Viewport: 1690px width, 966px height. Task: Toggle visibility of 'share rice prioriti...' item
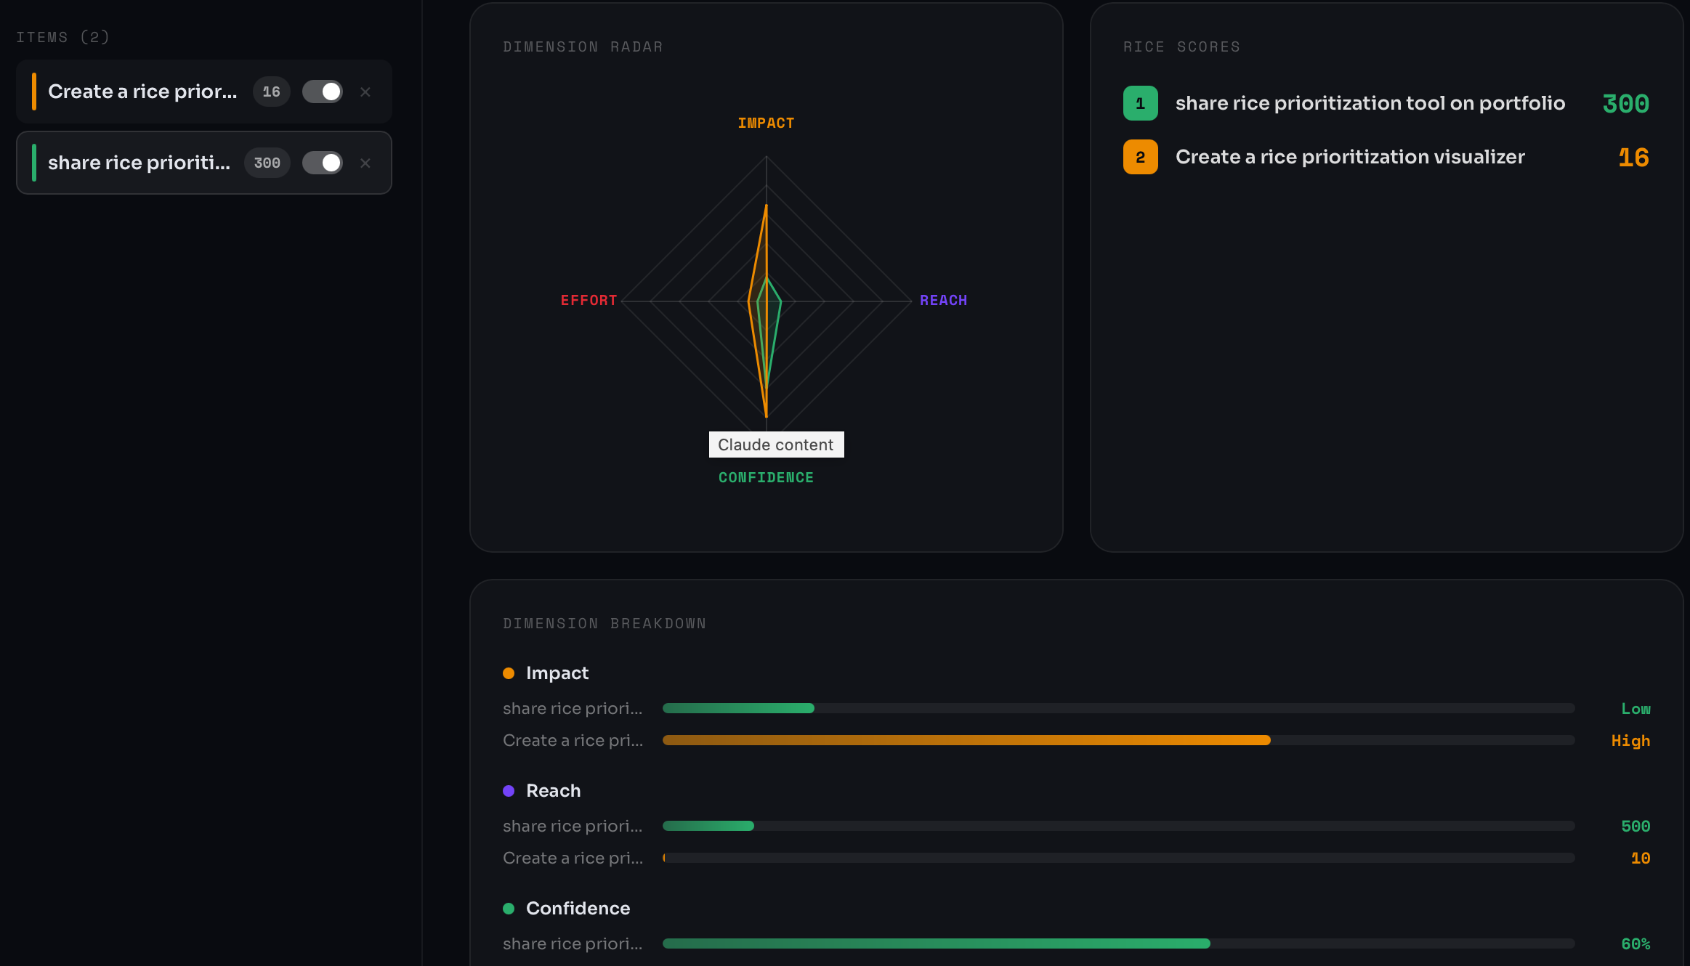(323, 163)
